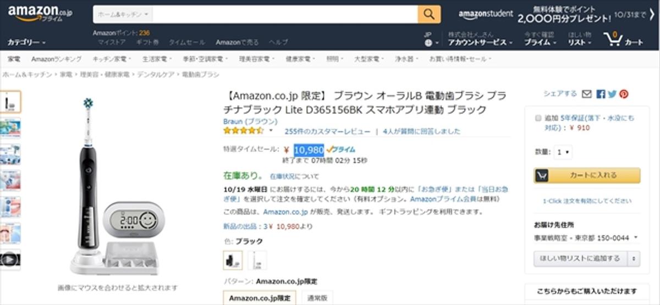The image size is (660, 305).
Task: Open the delivery address dropdown
Action: [586, 238]
